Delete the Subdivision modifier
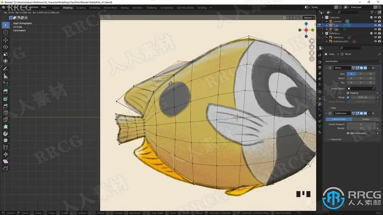383x215 pixels. (373, 113)
